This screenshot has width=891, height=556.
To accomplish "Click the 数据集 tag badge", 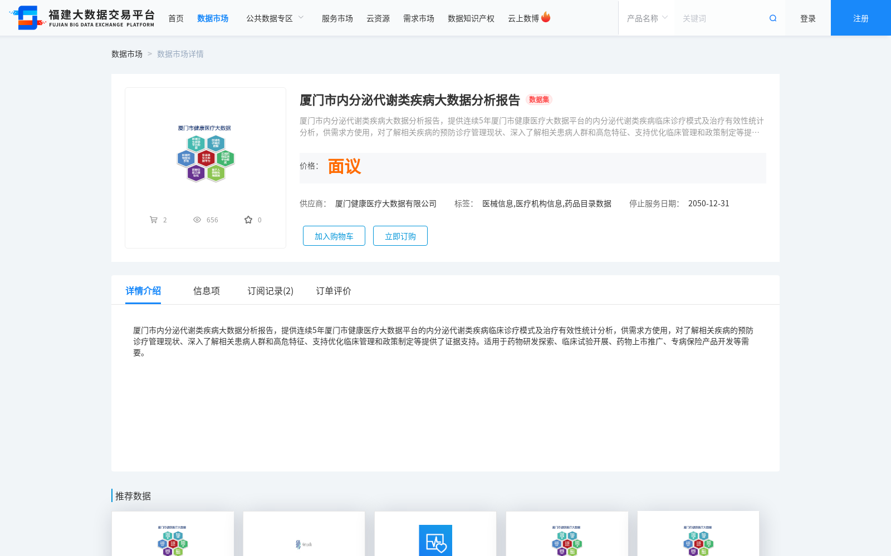I will [539, 100].
